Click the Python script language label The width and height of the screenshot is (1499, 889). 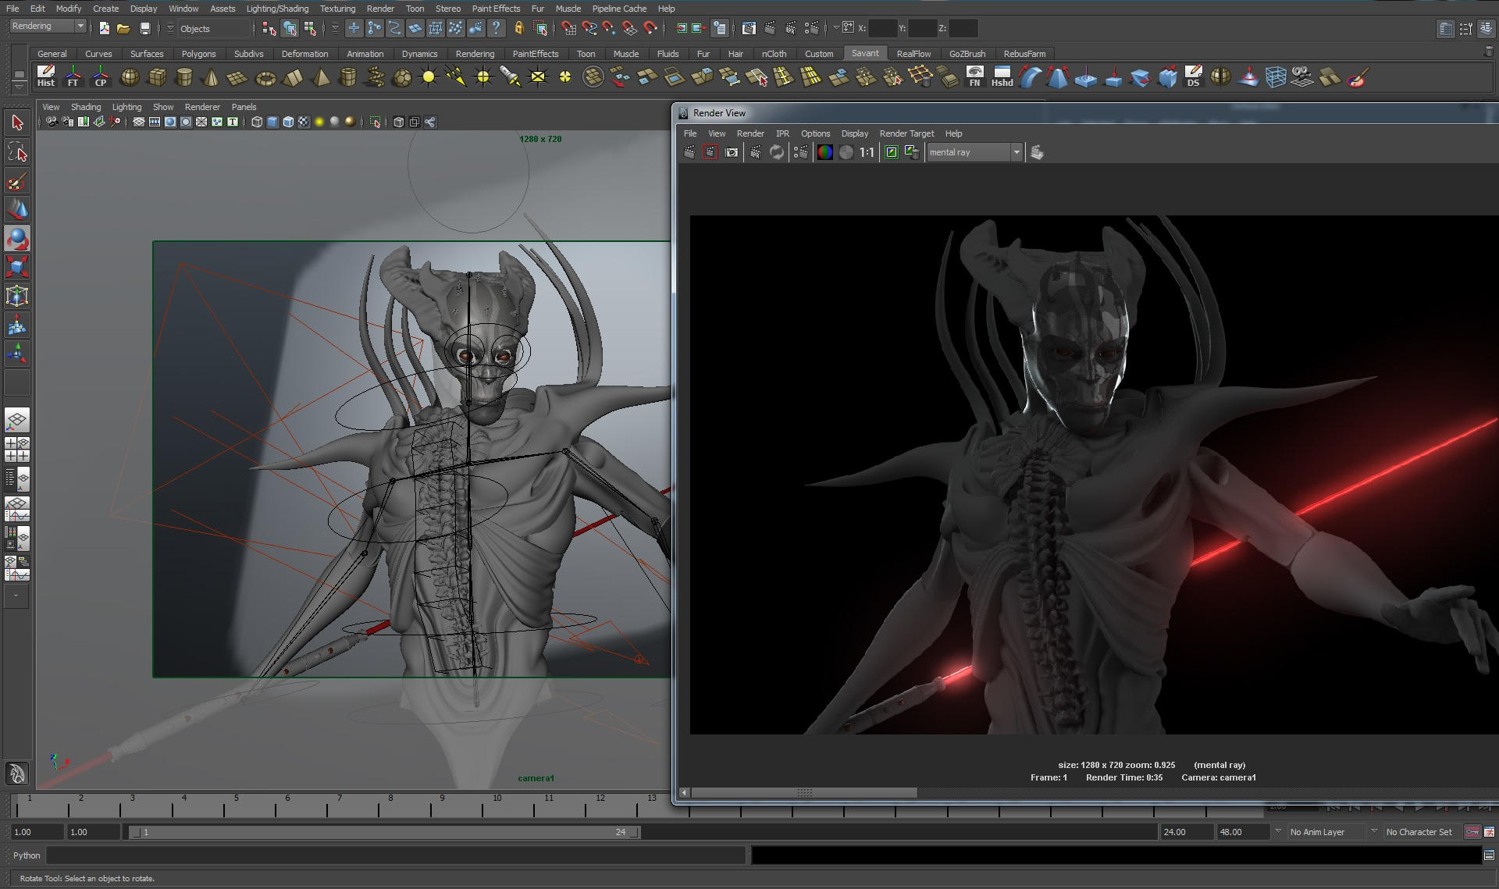pos(27,855)
